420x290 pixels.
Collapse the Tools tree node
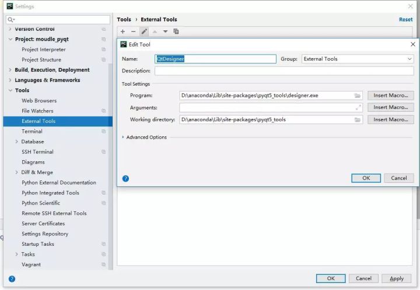(x=10, y=90)
